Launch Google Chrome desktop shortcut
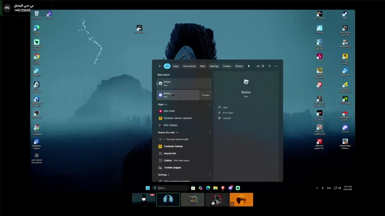The image size is (385, 216). pyautogui.click(x=37, y=59)
